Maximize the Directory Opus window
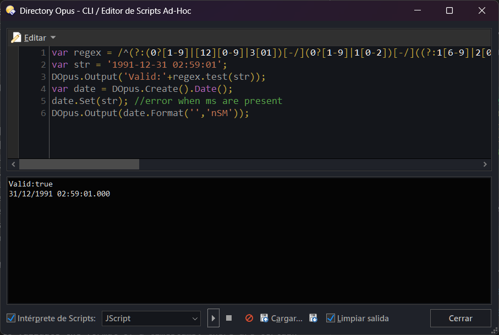 point(449,10)
